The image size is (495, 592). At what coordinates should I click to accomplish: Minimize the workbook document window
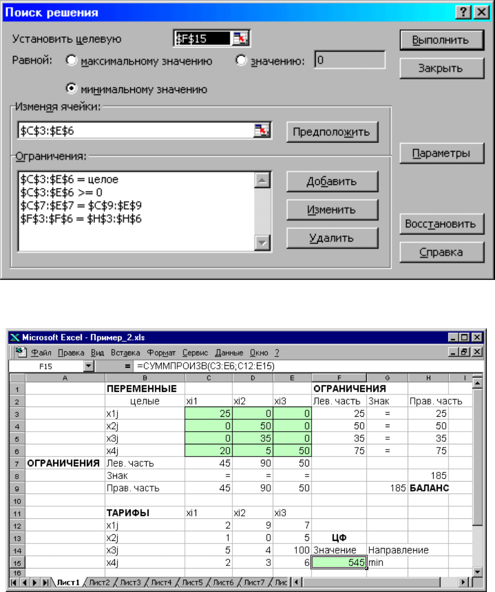tap(454, 352)
